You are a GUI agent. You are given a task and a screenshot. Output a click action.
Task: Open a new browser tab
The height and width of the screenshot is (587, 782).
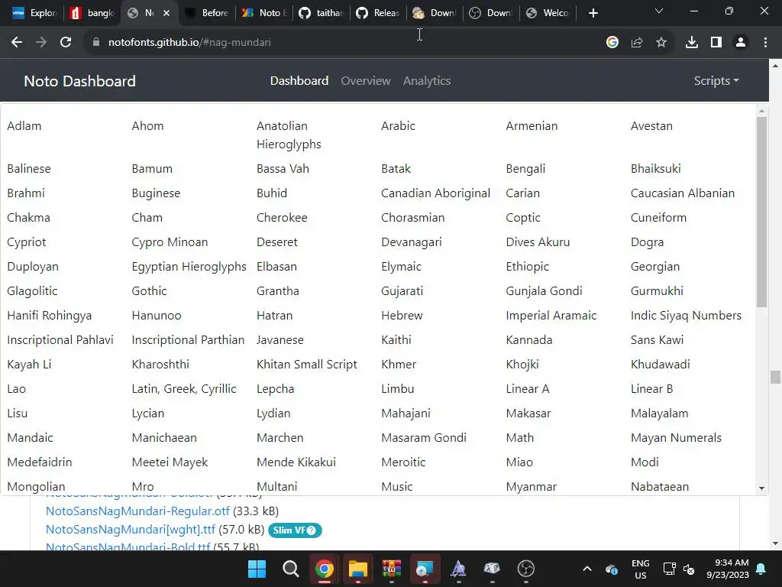[593, 13]
